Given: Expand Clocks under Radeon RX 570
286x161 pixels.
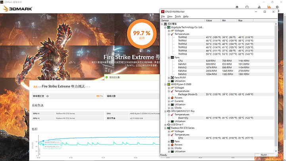Looking at the screenshot, I should point(169,148).
